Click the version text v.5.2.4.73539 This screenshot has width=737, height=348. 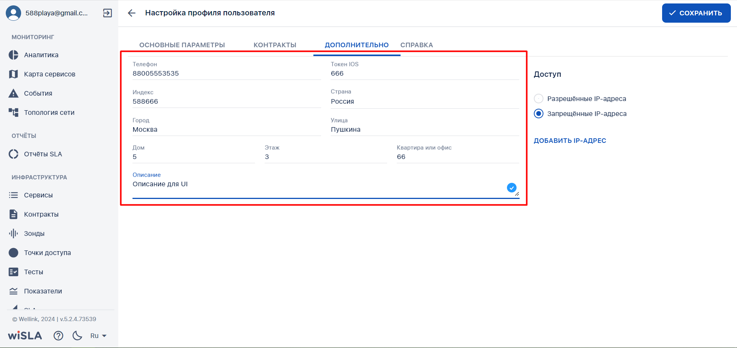(78, 319)
